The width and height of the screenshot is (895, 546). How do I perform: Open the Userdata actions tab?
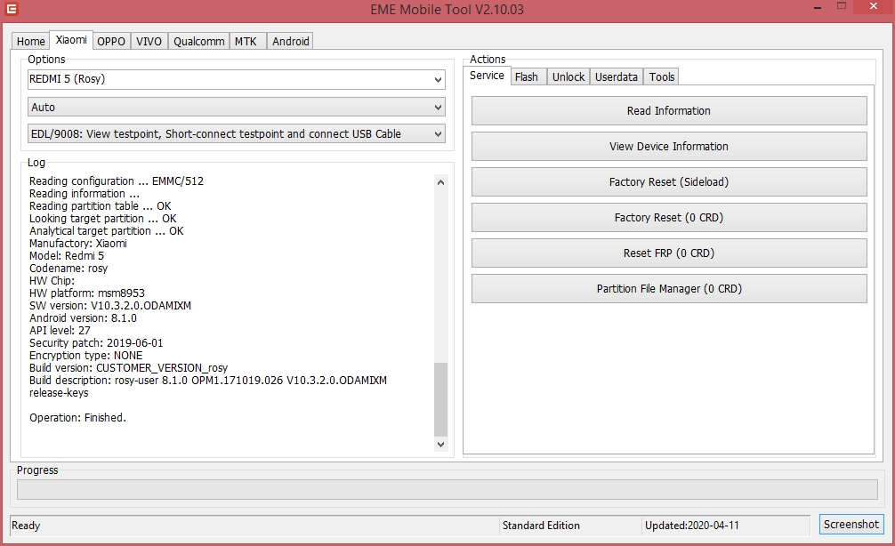pyautogui.click(x=617, y=77)
